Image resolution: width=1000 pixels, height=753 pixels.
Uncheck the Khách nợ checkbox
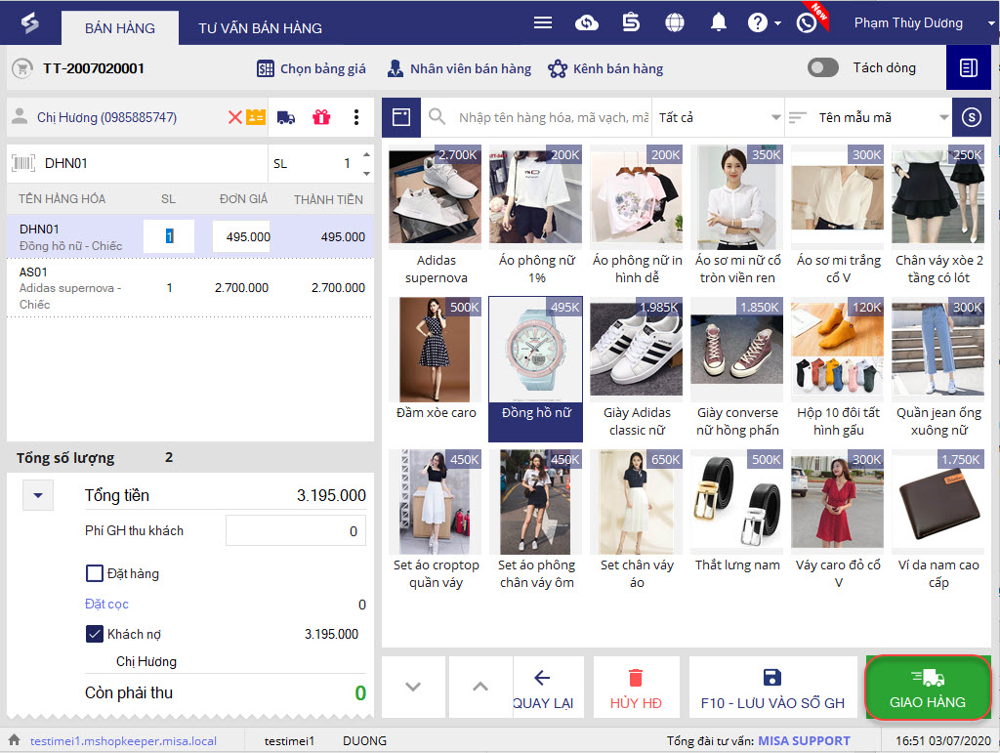click(95, 634)
